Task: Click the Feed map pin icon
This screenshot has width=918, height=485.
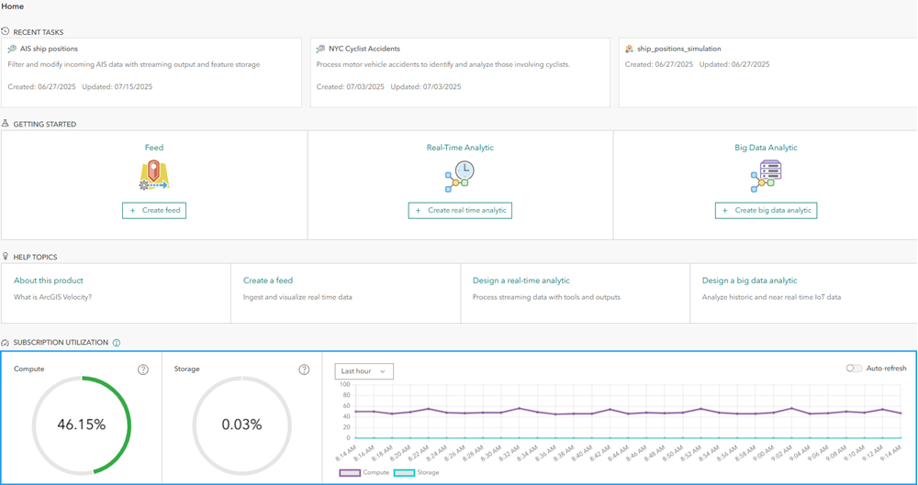Action: [153, 175]
